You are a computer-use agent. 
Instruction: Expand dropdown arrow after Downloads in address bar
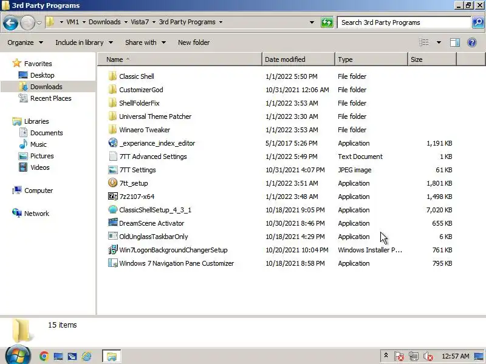pyautogui.click(x=126, y=22)
